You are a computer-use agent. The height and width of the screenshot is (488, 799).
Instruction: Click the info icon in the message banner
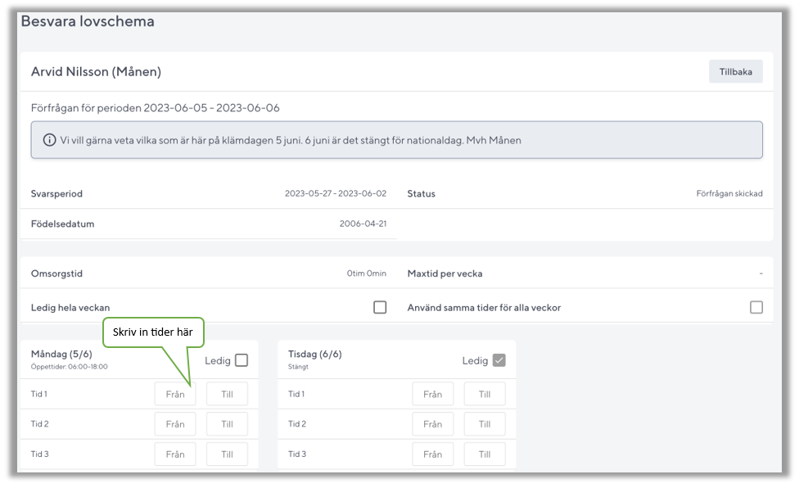(50, 140)
